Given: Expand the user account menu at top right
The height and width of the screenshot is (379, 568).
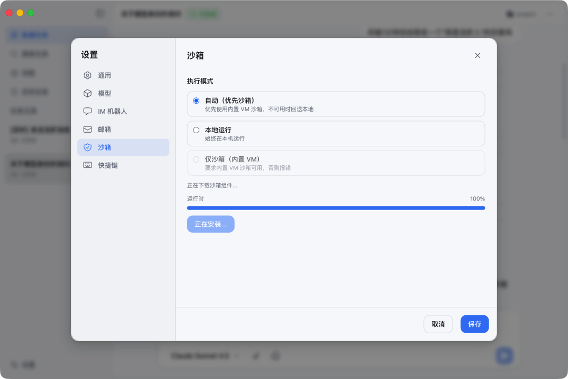Looking at the screenshot, I should pyautogui.click(x=521, y=14).
